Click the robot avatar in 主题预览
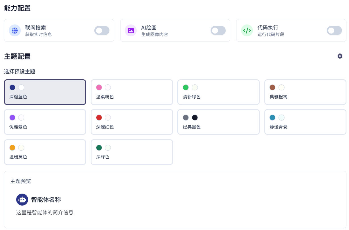 coord(22,200)
